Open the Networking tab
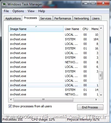 click(81, 18)
